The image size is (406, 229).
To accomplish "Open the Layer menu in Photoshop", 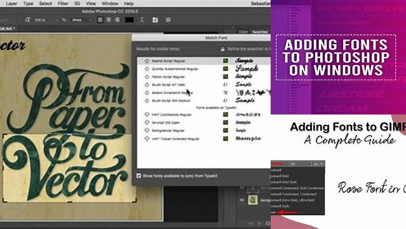I will [11, 4].
